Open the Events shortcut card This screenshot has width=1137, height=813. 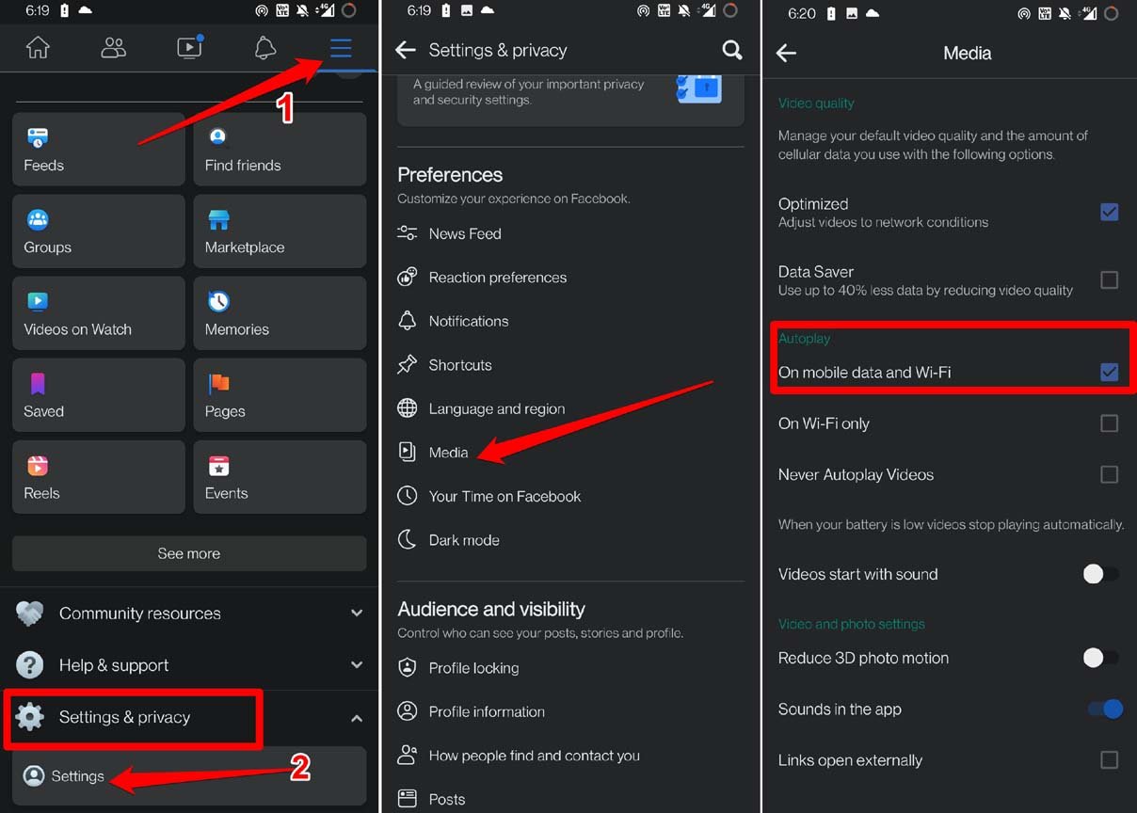[x=280, y=476]
